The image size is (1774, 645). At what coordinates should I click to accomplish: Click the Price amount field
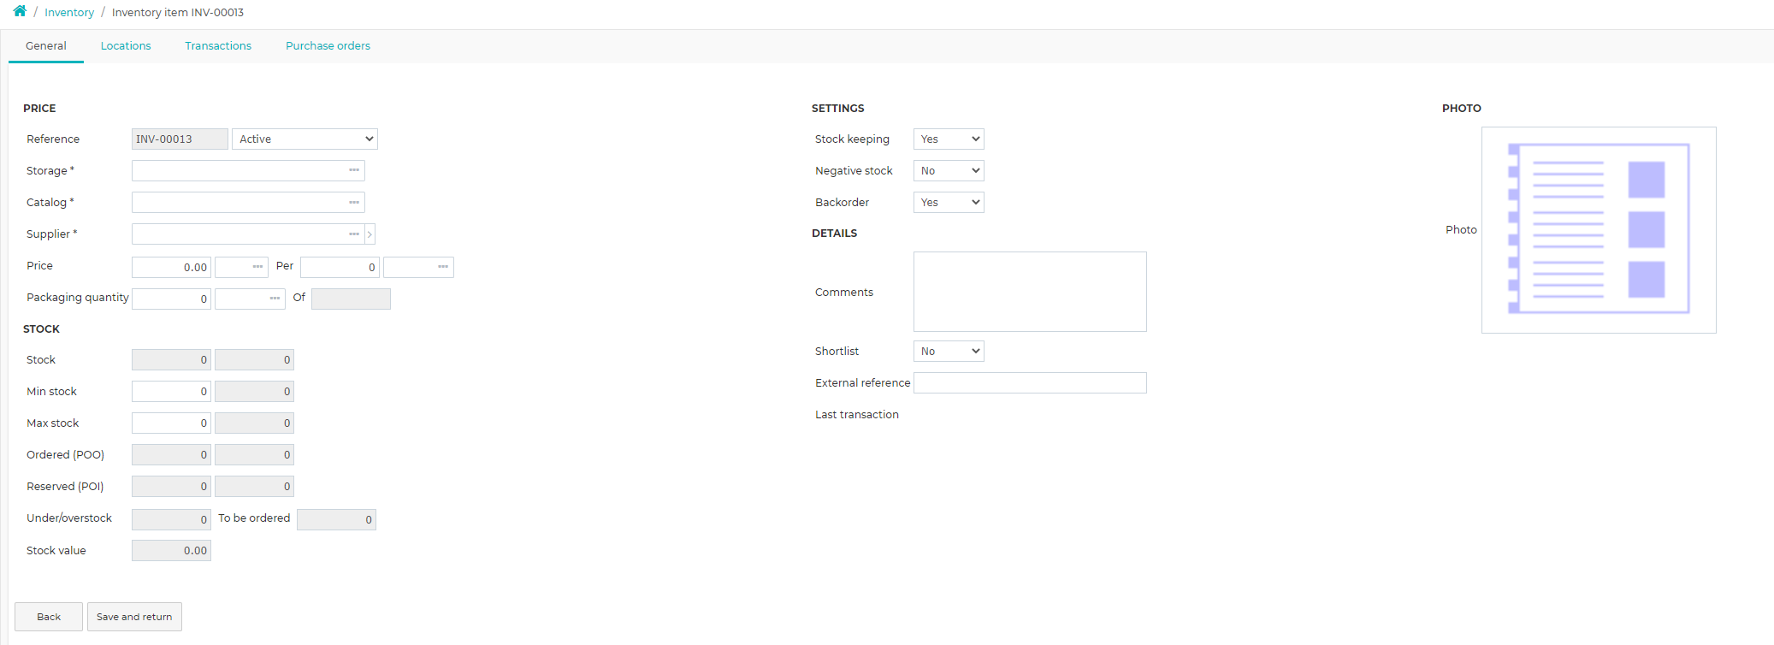click(x=171, y=267)
